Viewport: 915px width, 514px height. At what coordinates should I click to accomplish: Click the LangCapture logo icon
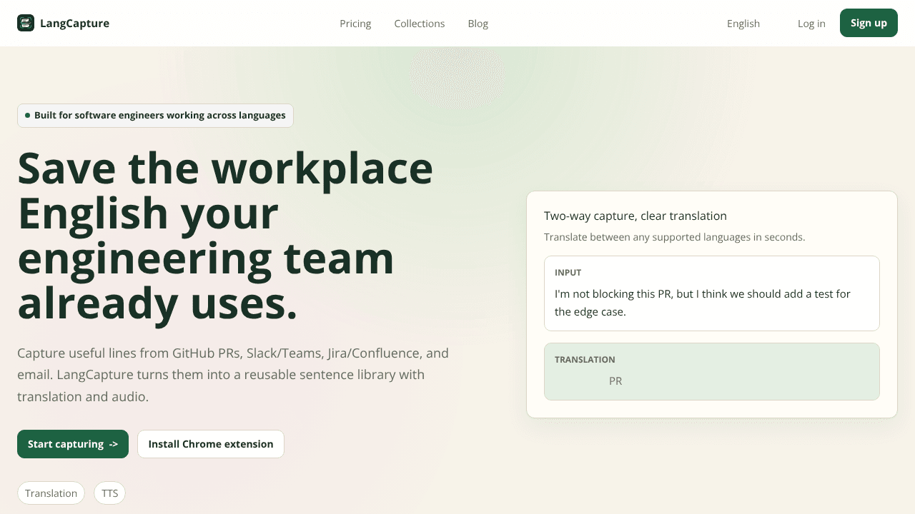pyautogui.click(x=26, y=23)
